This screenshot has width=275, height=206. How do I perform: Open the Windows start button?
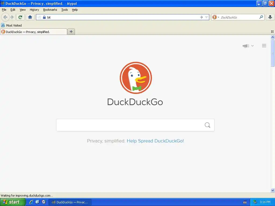click(x=13, y=202)
